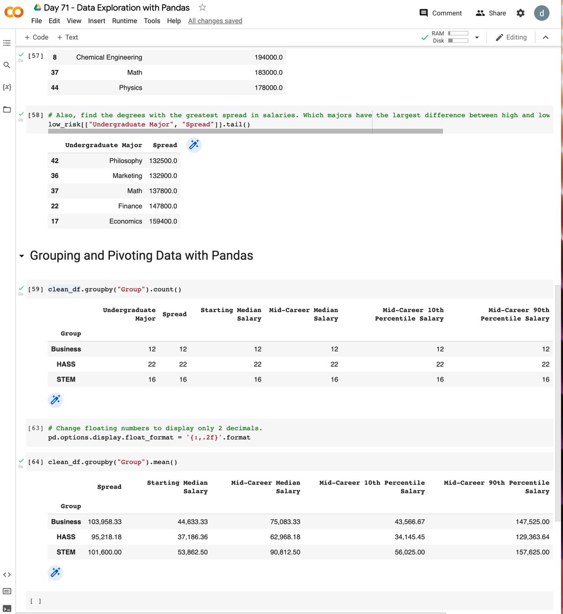Click the heading 'Grouping and Pivoting Data with Pandas'
The width and height of the screenshot is (563, 614).
142,255
